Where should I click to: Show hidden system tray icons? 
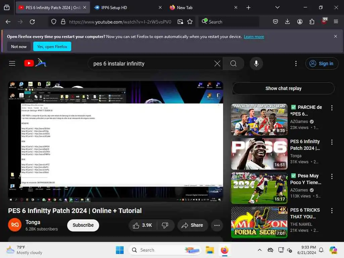point(260,250)
